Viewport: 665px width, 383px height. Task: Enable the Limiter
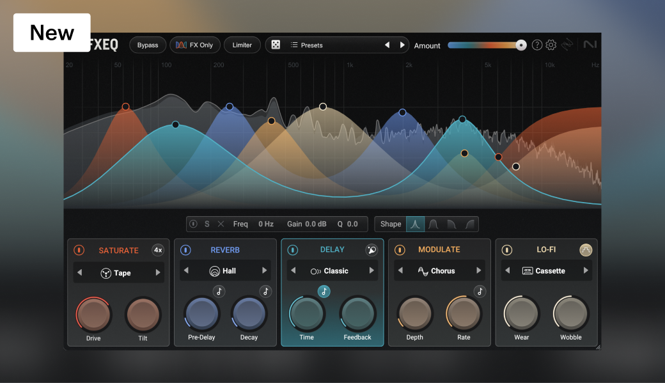(x=242, y=45)
